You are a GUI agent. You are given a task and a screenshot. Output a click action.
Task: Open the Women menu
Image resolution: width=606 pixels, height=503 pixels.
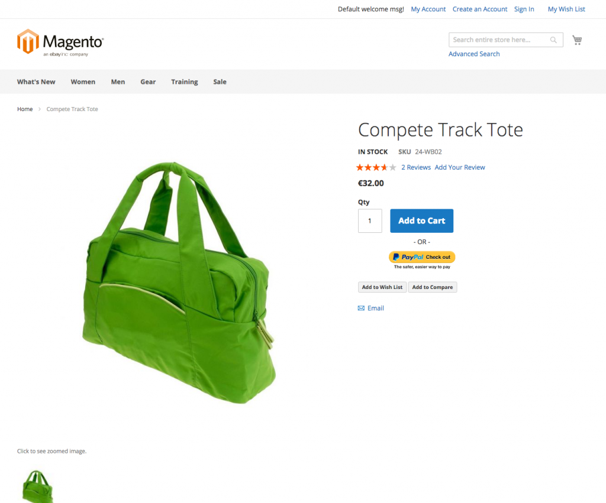pos(83,82)
